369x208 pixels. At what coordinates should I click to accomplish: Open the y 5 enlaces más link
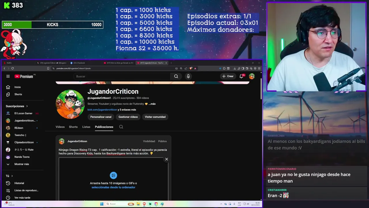click(127, 110)
